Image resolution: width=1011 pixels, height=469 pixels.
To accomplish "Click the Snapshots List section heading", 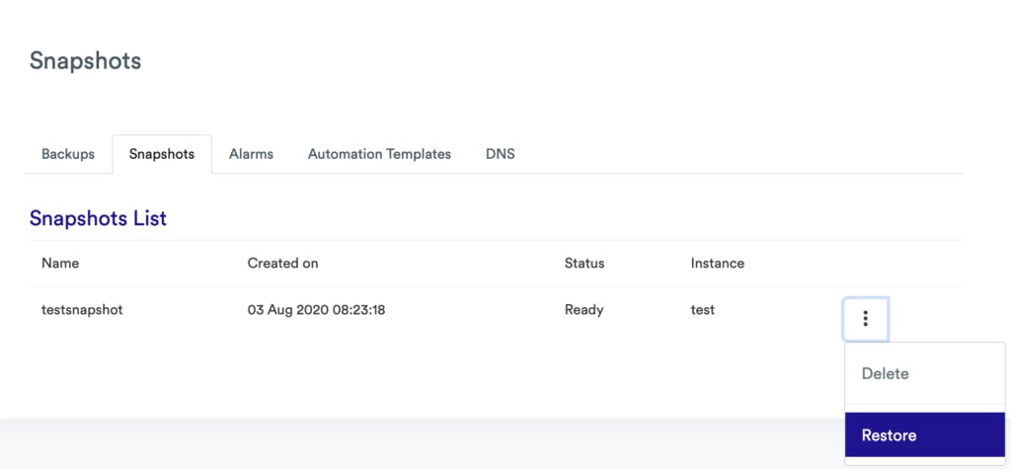I will click(x=98, y=218).
